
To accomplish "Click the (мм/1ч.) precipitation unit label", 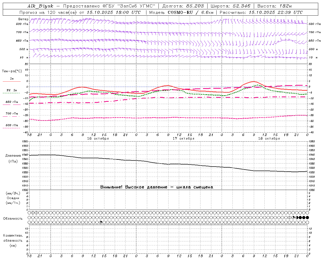I will tap(13, 203).
